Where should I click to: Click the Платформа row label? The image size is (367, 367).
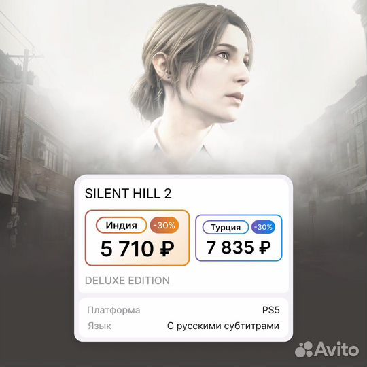tap(113, 310)
